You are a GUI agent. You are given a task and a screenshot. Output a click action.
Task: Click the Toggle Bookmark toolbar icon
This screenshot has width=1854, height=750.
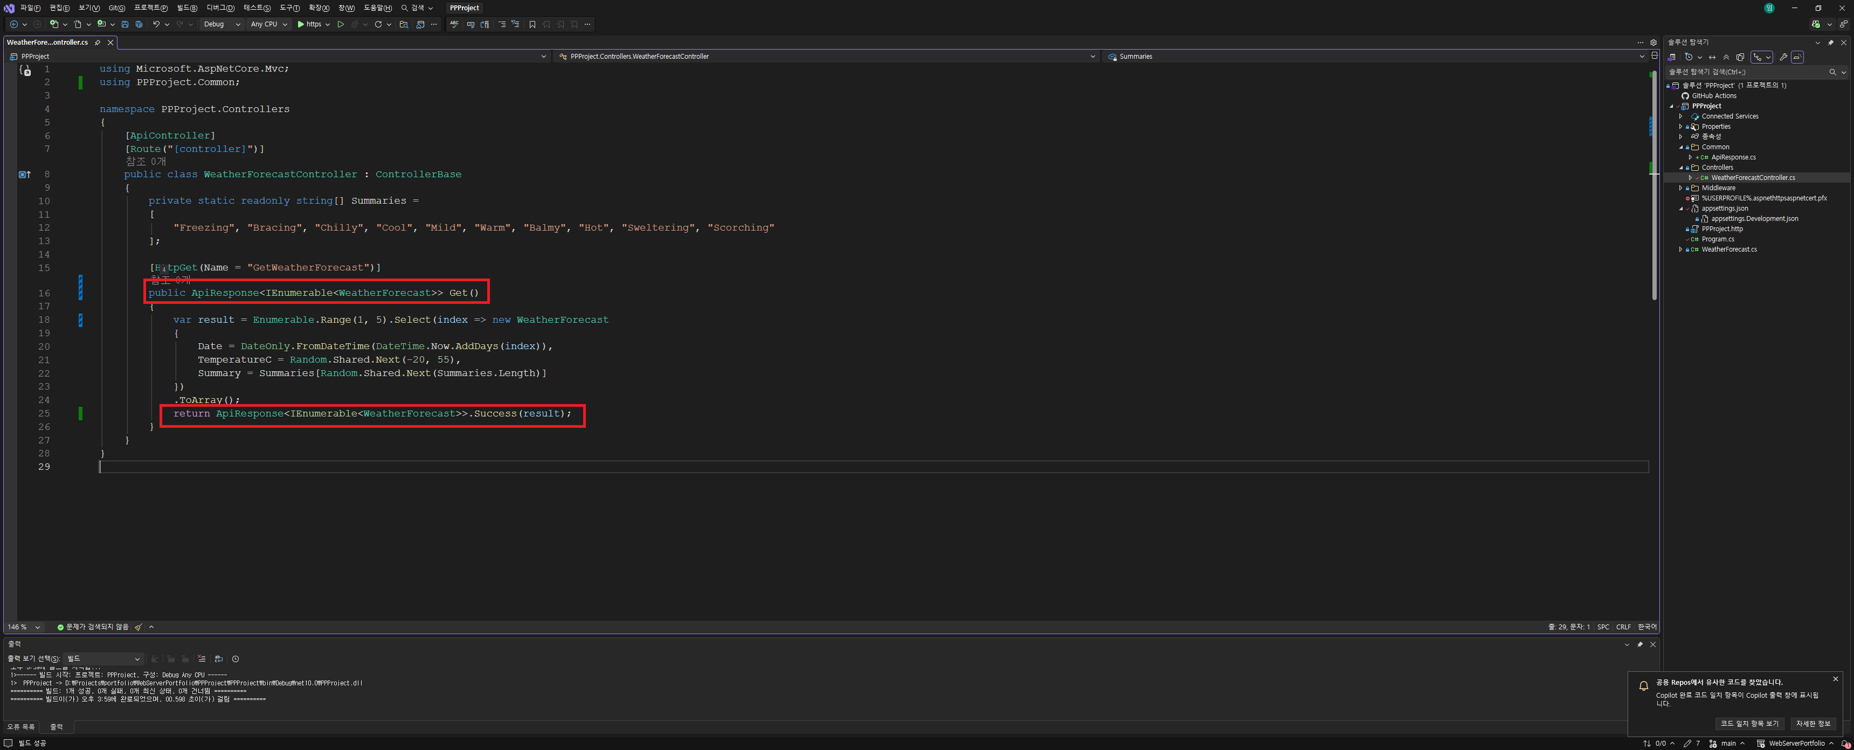click(x=532, y=24)
